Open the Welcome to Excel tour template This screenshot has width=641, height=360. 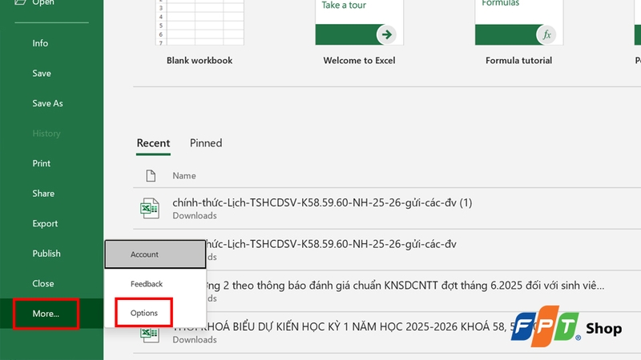point(359,22)
